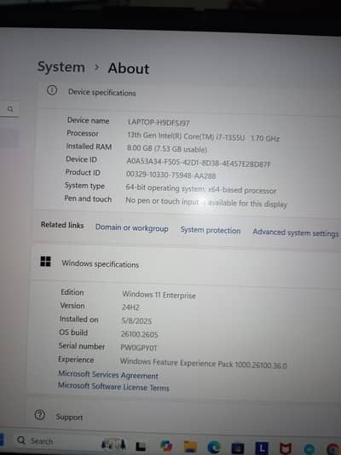
Task: Click the Device ID value starting A0A53A34
Action: tap(199, 163)
